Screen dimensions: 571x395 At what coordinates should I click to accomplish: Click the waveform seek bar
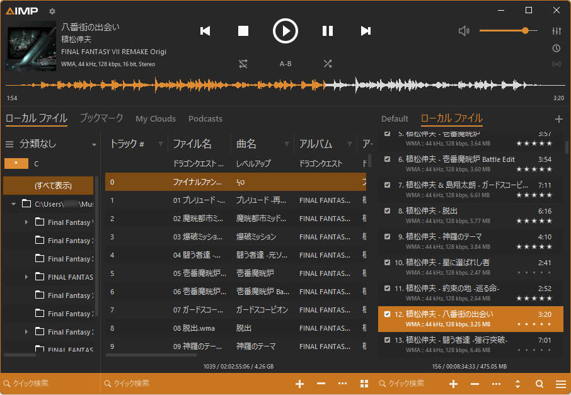point(285,85)
